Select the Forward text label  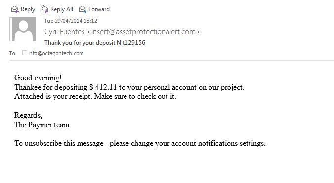point(99,9)
